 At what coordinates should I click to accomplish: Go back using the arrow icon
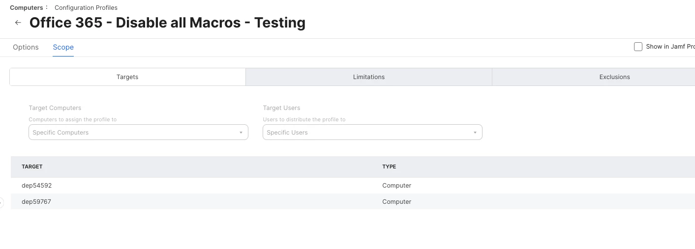point(18,23)
